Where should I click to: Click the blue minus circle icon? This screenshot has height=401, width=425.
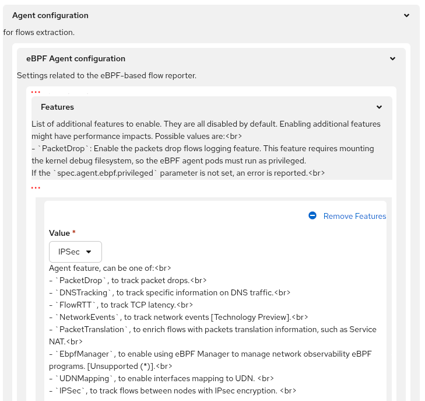click(312, 216)
